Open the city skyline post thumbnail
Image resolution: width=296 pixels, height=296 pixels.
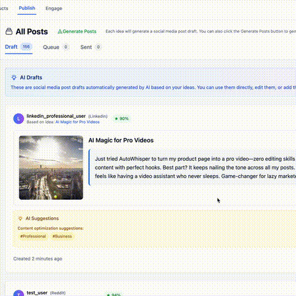(51, 168)
